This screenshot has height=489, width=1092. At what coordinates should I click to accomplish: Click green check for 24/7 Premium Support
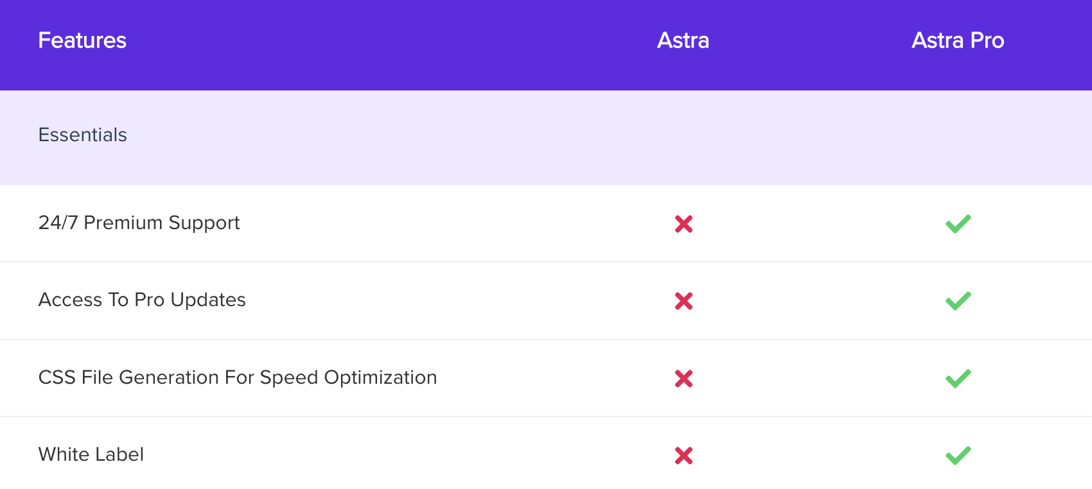coord(958,224)
